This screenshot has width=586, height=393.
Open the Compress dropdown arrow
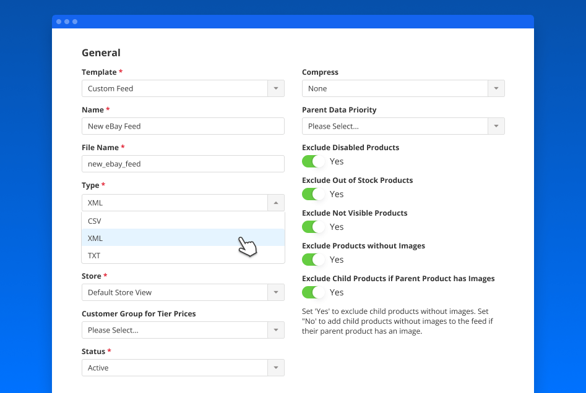496,88
